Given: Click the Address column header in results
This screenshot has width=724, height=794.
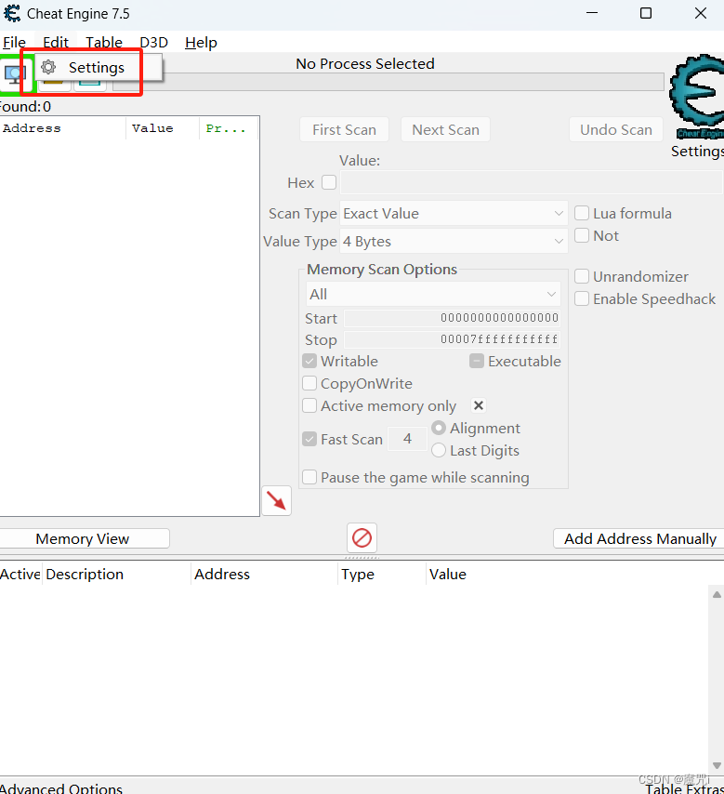Looking at the screenshot, I should (x=63, y=128).
